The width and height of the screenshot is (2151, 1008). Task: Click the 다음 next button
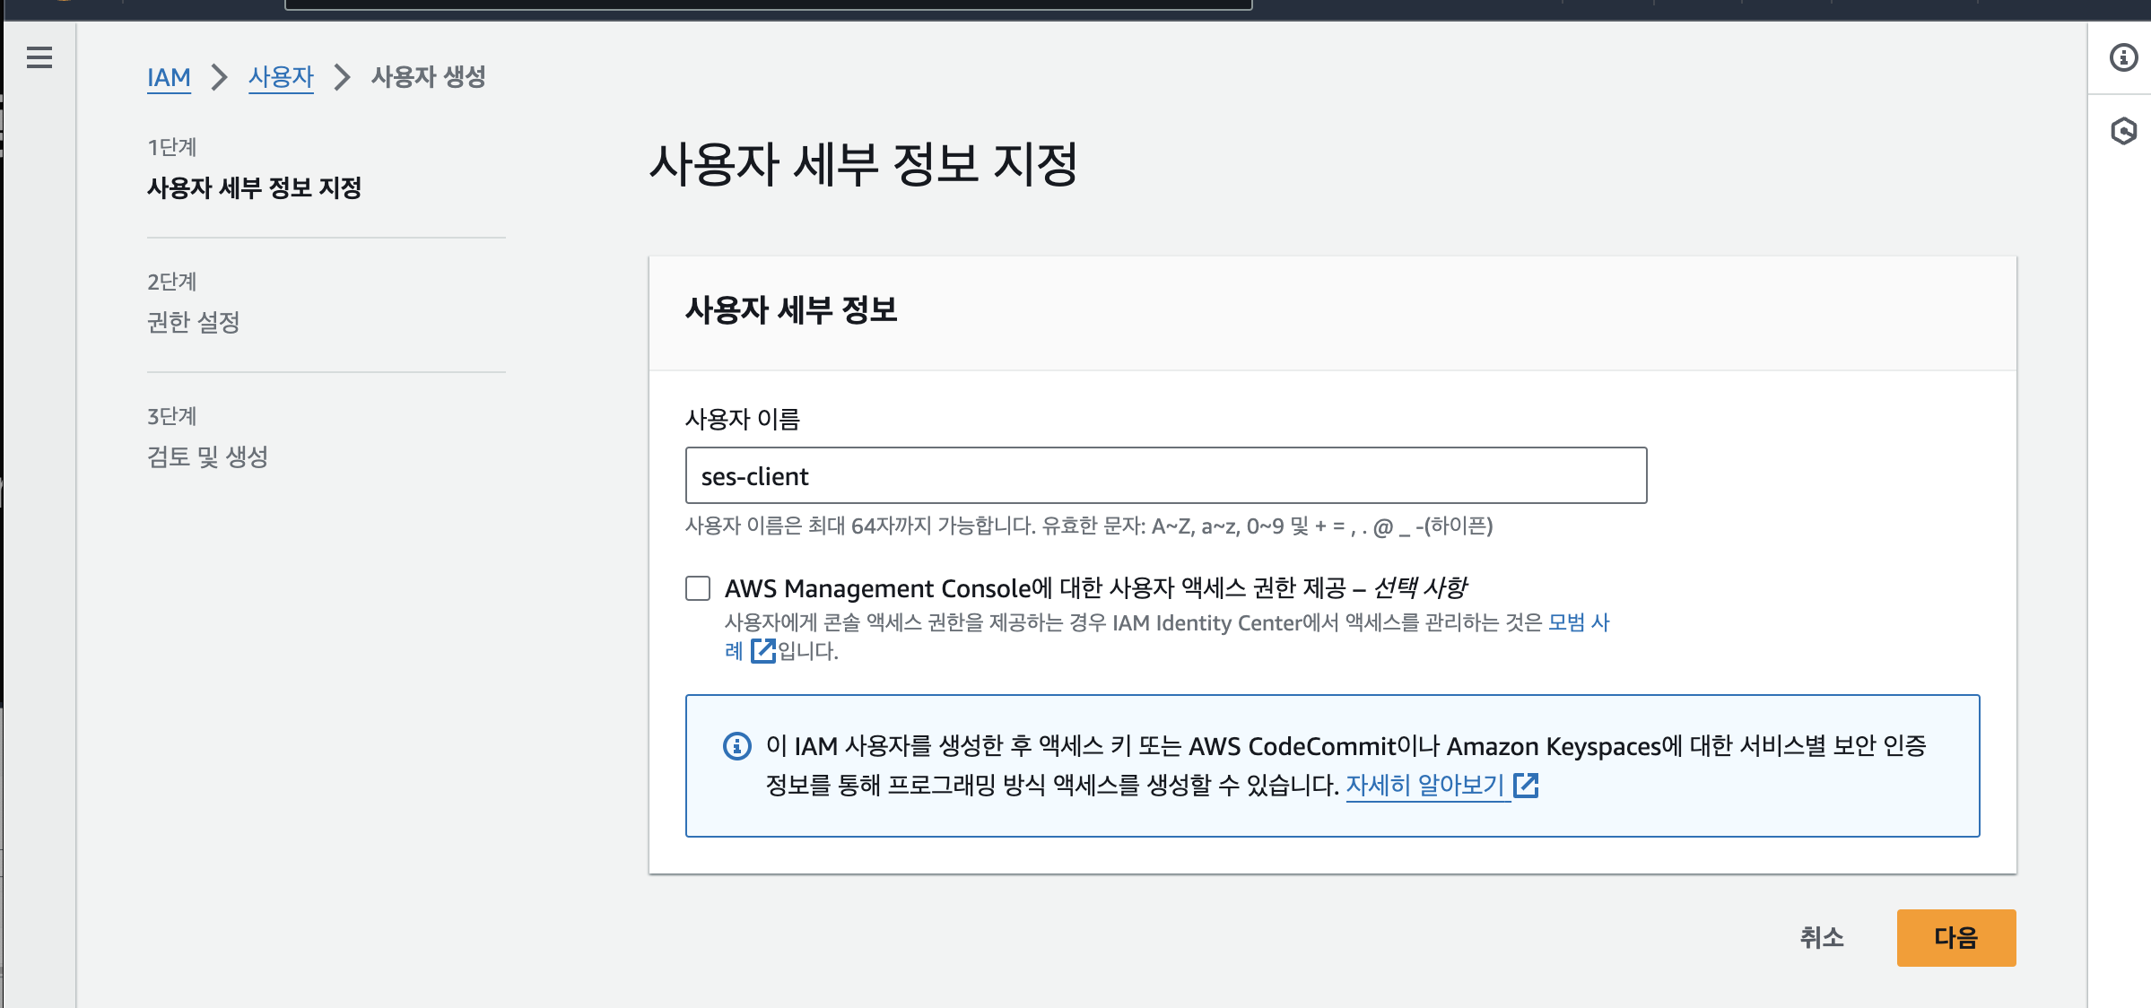pos(1956,938)
